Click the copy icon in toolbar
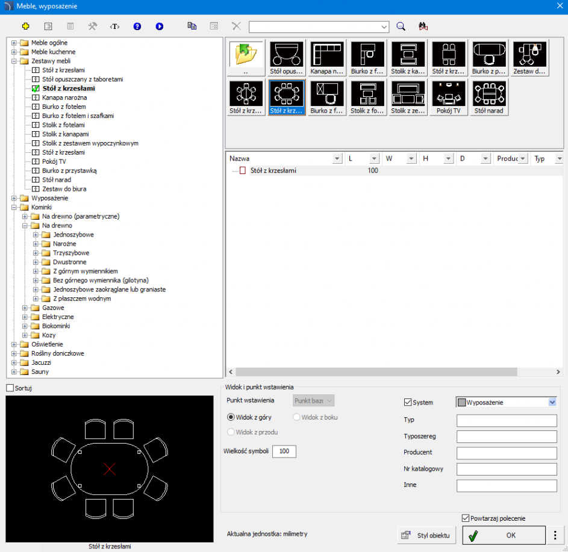 192,26
